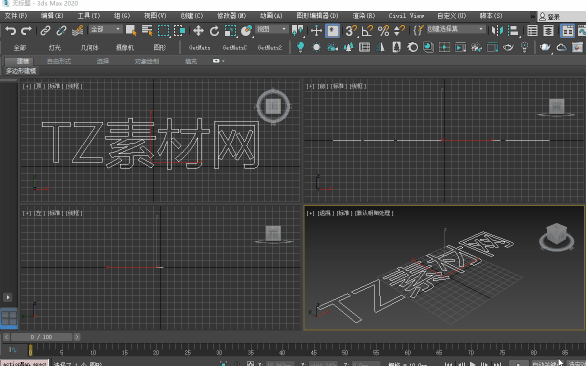Viewport: 586px width, 366px height.
Task: Click the 几何体 filter button
Action: click(89, 47)
